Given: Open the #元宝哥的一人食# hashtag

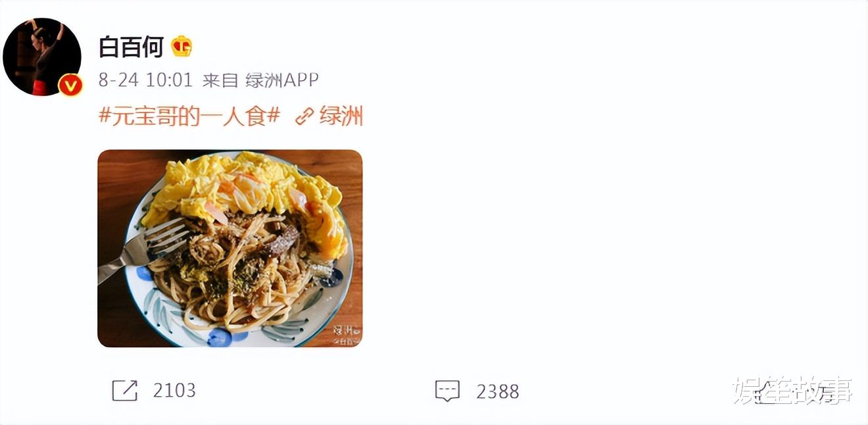Looking at the screenshot, I should coord(189,116).
